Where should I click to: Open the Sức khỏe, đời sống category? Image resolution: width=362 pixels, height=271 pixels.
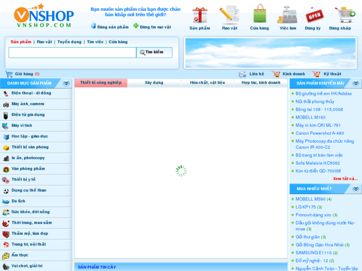(x=30, y=212)
